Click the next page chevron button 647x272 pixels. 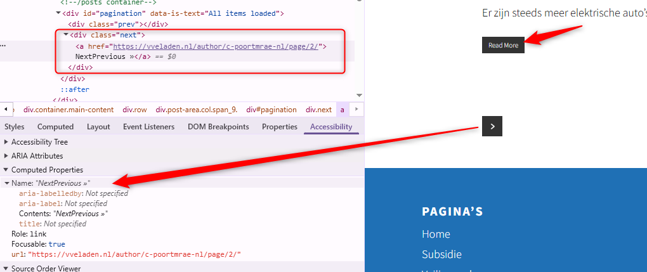click(x=492, y=126)
